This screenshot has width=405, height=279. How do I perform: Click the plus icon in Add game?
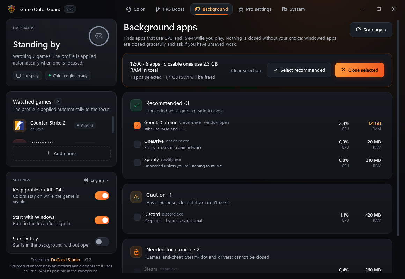[48, 153]
